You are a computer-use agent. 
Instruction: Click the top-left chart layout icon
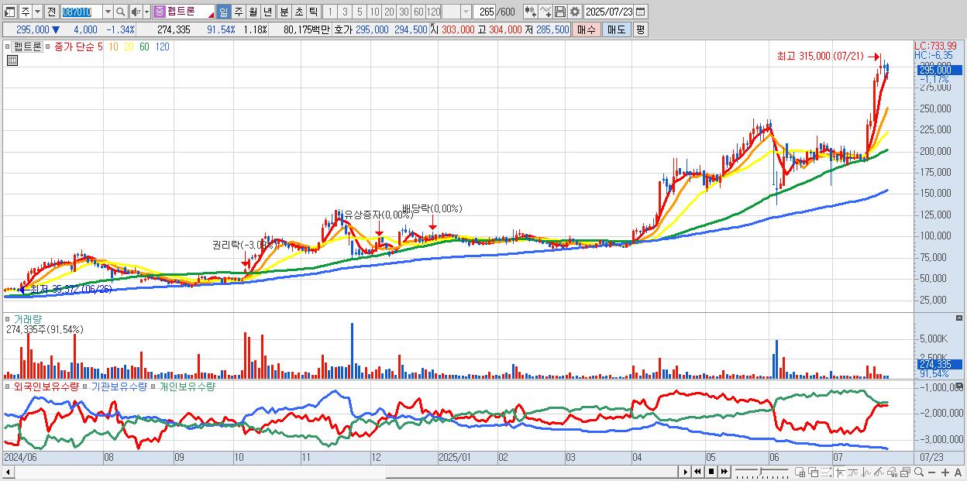click(x=10, y=12)
